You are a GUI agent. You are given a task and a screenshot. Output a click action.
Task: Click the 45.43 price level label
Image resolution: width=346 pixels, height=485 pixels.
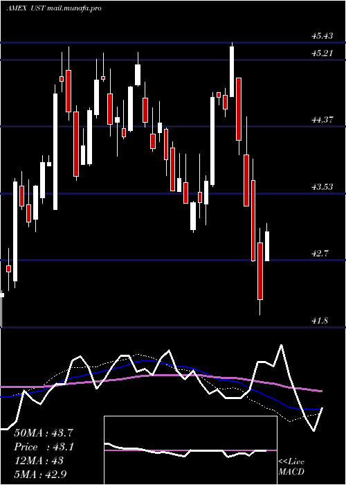(322, 36)
